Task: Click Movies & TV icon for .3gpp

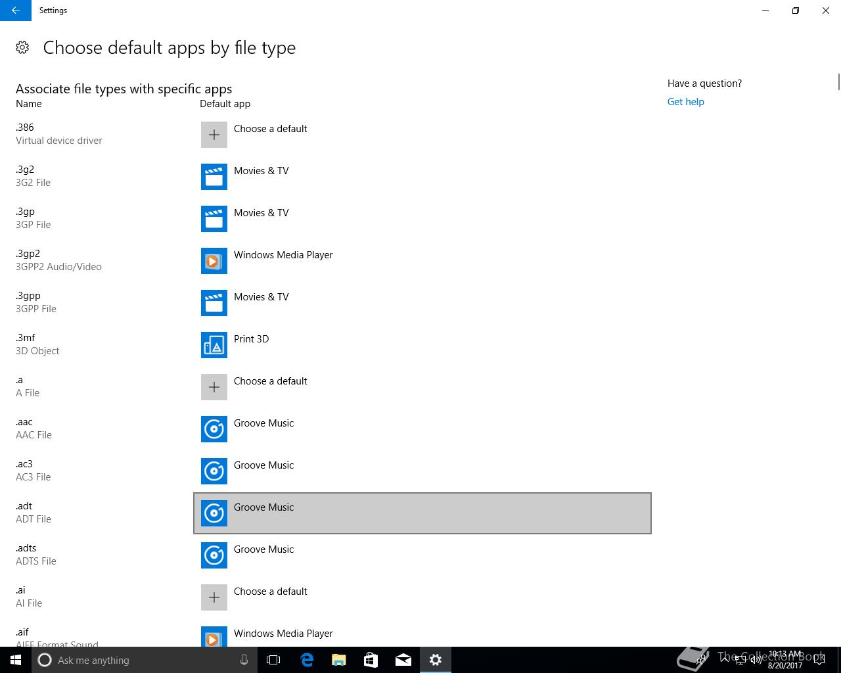Action: coord(214,303)
